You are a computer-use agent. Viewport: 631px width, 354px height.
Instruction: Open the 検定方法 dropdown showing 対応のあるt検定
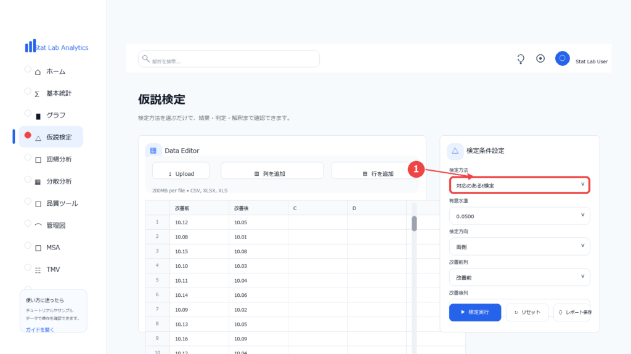click(519, 185)
